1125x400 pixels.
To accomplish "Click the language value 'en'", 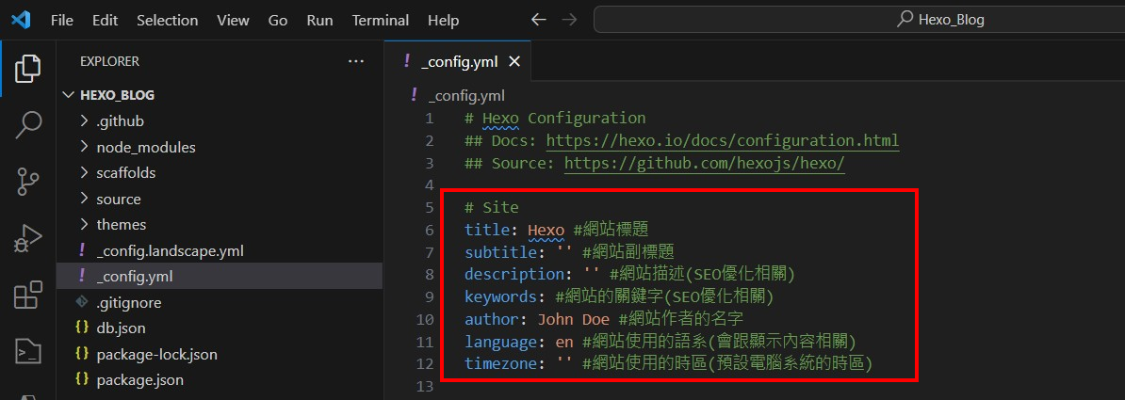I will click(564, 342).
